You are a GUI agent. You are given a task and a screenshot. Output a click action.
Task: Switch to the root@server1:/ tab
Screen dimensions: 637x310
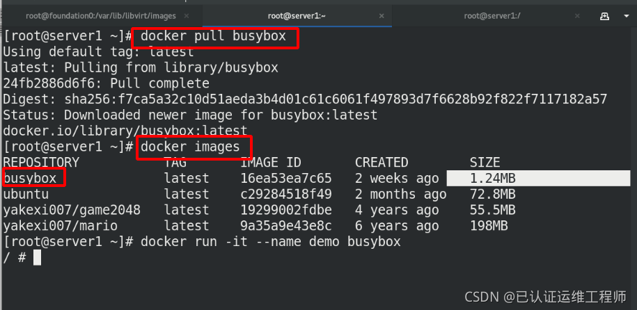(492, 16)
